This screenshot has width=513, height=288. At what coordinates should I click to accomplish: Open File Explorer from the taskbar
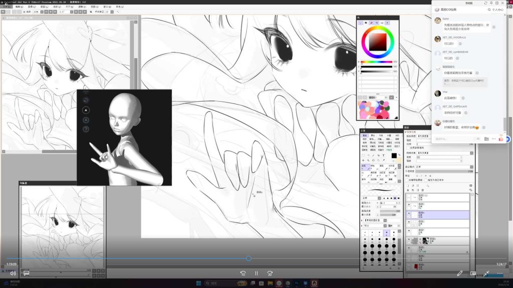(270, 283)
